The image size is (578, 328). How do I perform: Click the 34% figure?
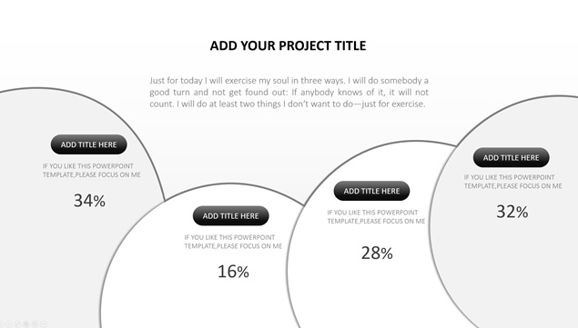(89, 201)
